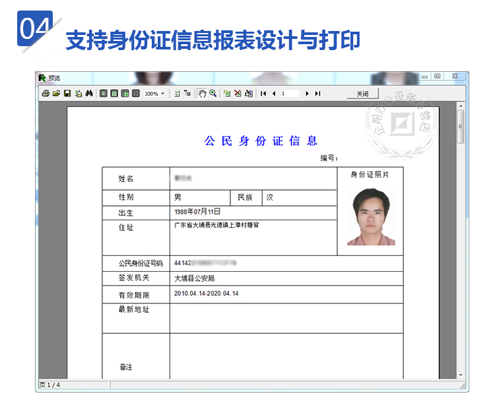Click the vertical scrollbar down arrow
This screenshot has width=495, height=413.
(461, 375)
